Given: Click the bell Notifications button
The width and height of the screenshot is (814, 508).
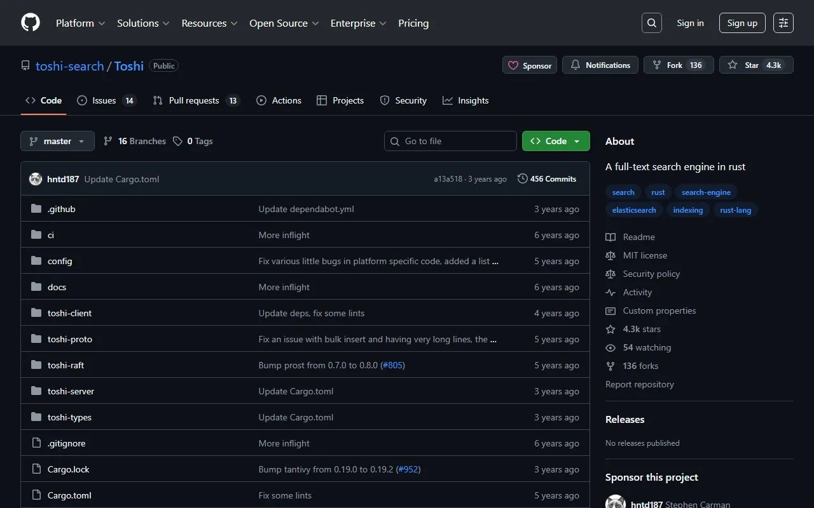Looking at the screenshot, I should pos(600,65).
